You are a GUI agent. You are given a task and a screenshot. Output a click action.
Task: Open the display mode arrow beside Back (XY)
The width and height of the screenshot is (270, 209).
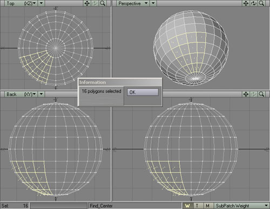tap(41, 94)
